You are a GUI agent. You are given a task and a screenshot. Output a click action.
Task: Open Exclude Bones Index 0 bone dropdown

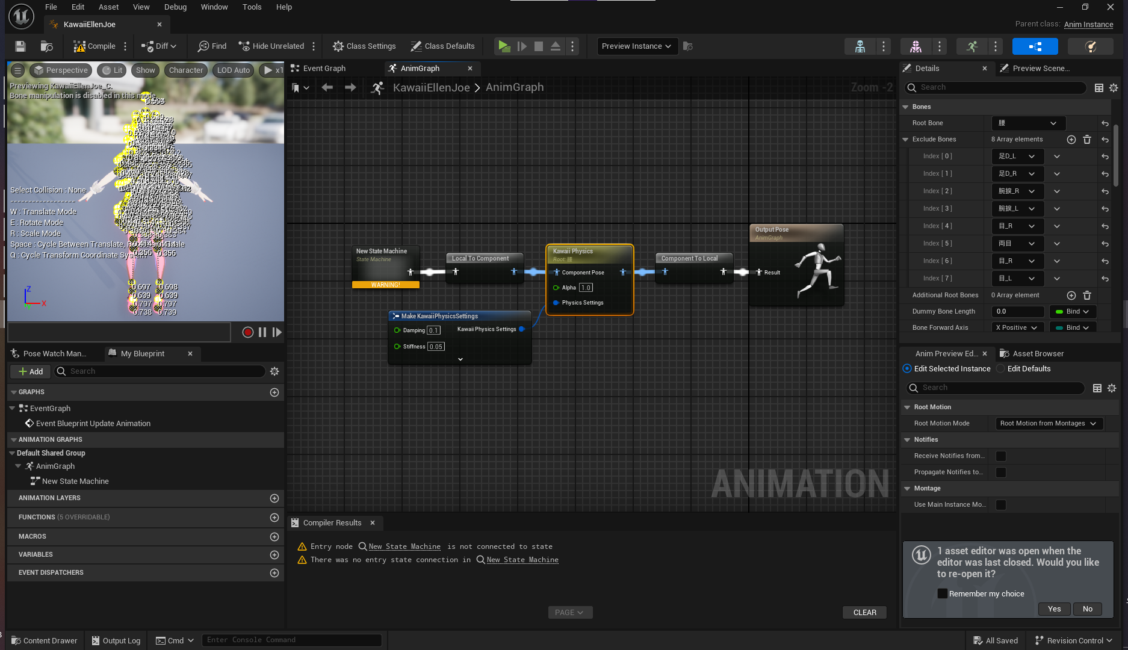(1017, 156)
